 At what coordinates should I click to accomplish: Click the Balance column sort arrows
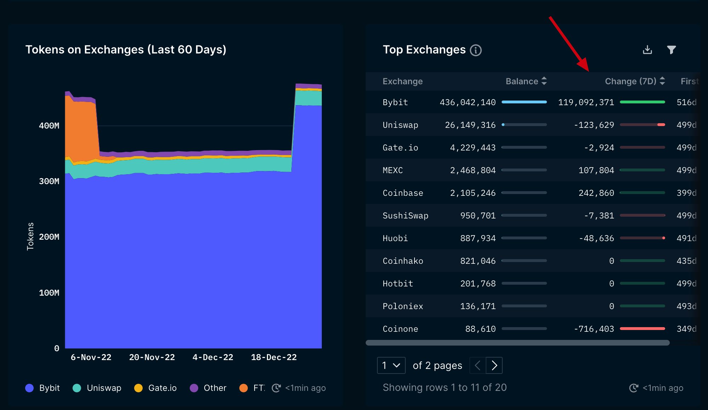pyautogui.click(x=544, y=81)
